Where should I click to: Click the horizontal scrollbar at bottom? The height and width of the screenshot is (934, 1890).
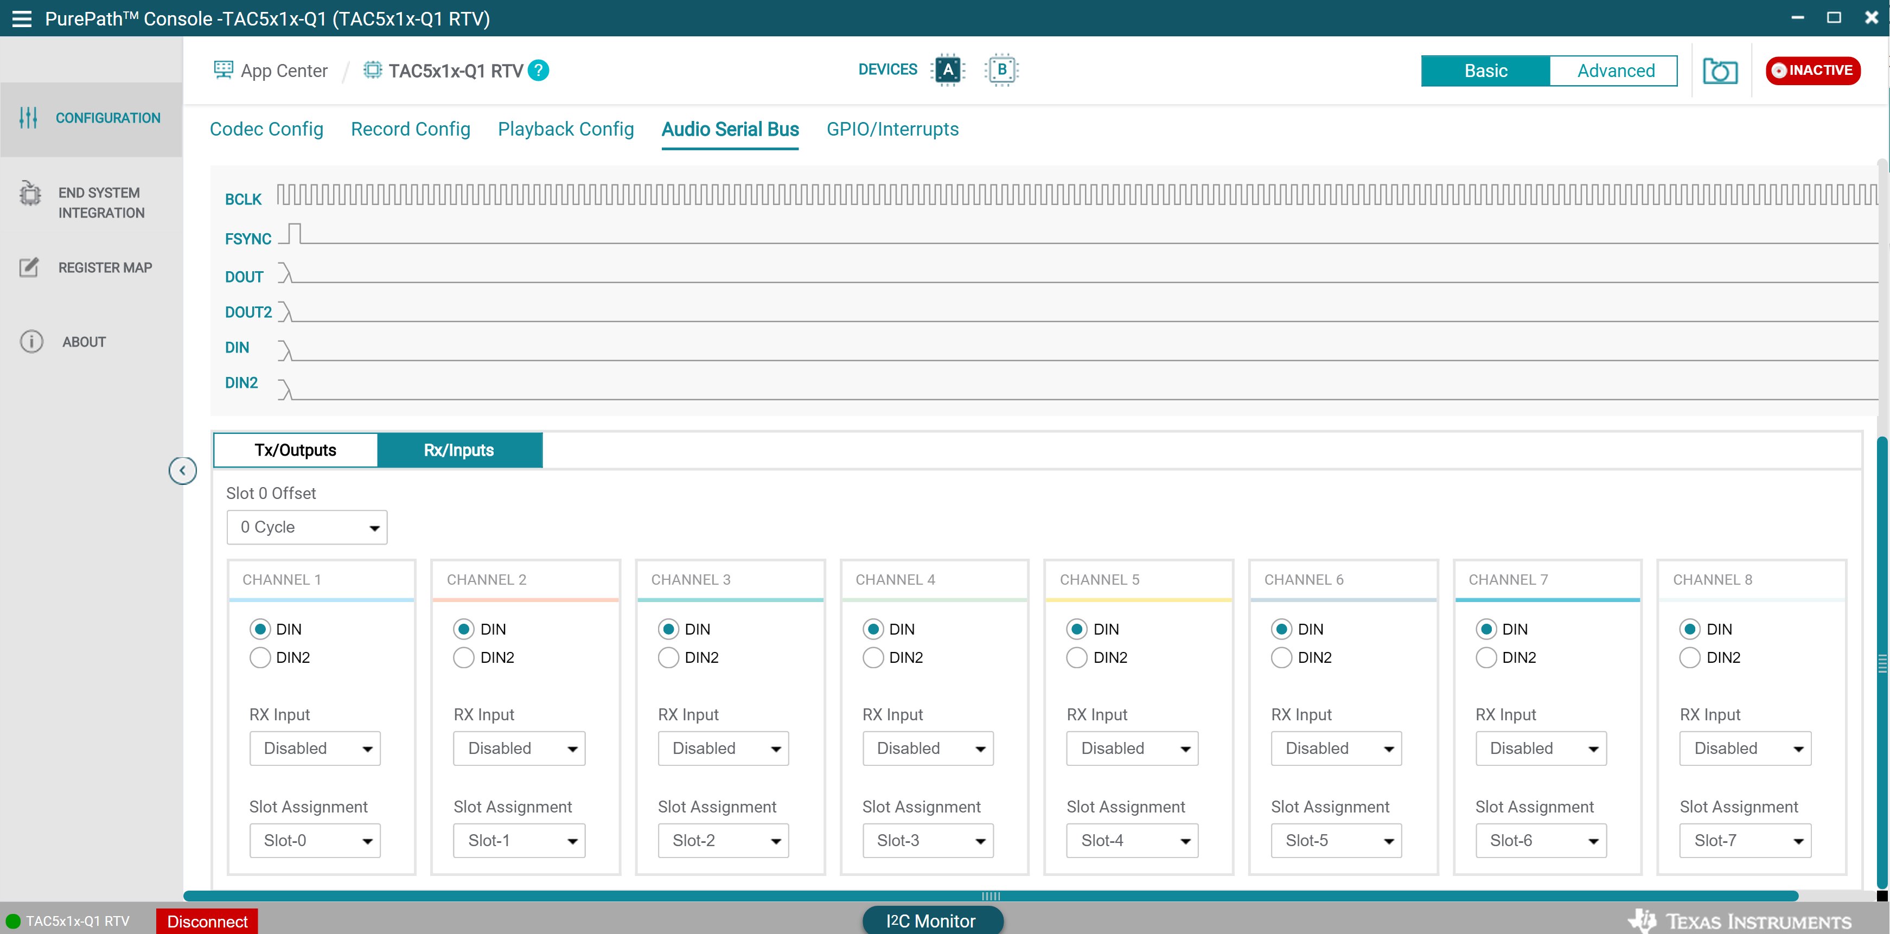[x=991, y=896]
